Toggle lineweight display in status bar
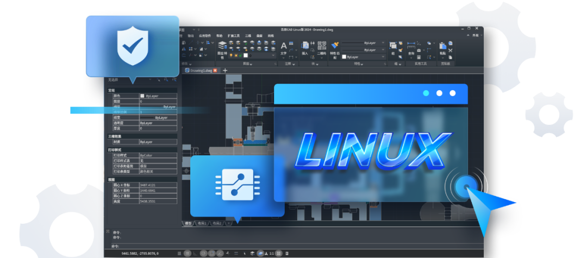Viewport: 587px width, 258px height. pyautogui.click(x=236, y=253)
